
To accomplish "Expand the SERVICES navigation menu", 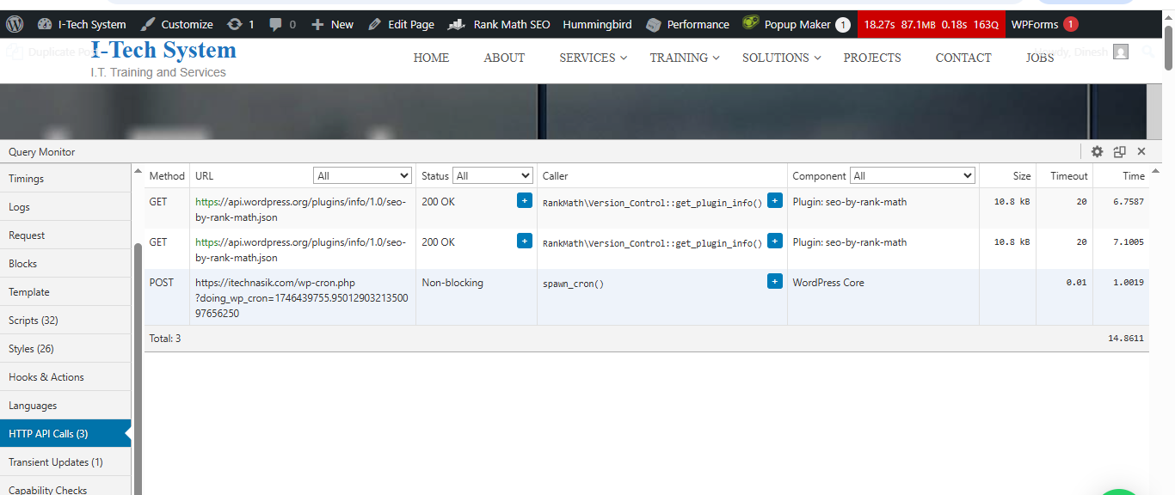I will click(594, 58).
